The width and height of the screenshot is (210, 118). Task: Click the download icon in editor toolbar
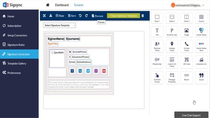[51, 15]
